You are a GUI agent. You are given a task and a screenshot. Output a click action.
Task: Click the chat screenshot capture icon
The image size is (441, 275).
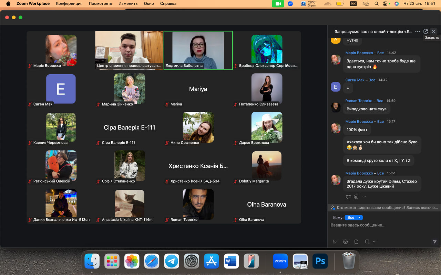tap(367, 242)
